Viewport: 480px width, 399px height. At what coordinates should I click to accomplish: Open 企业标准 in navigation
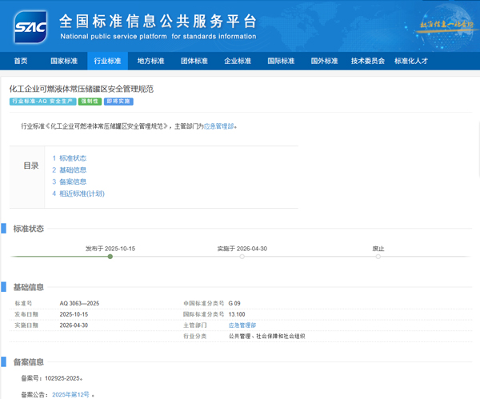(x=238, y=61)
